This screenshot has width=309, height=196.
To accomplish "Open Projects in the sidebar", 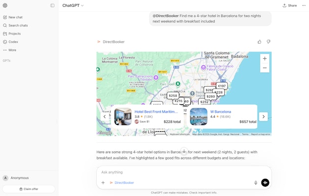I will tap(12, 34).
